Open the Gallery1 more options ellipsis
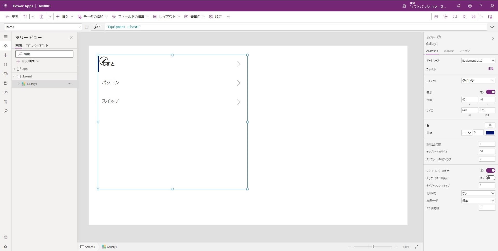This screenshot has height=251, width=498. click(69, 84)
